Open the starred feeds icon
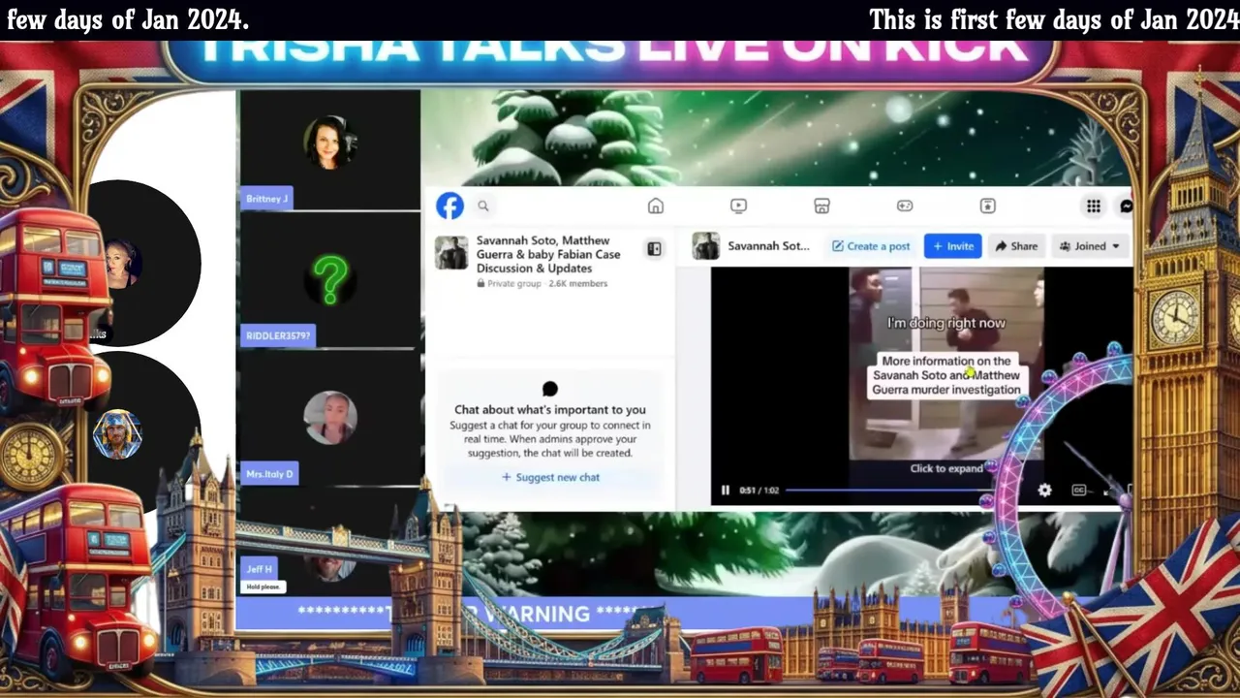 pyautogui.click(x=988, y=206)
